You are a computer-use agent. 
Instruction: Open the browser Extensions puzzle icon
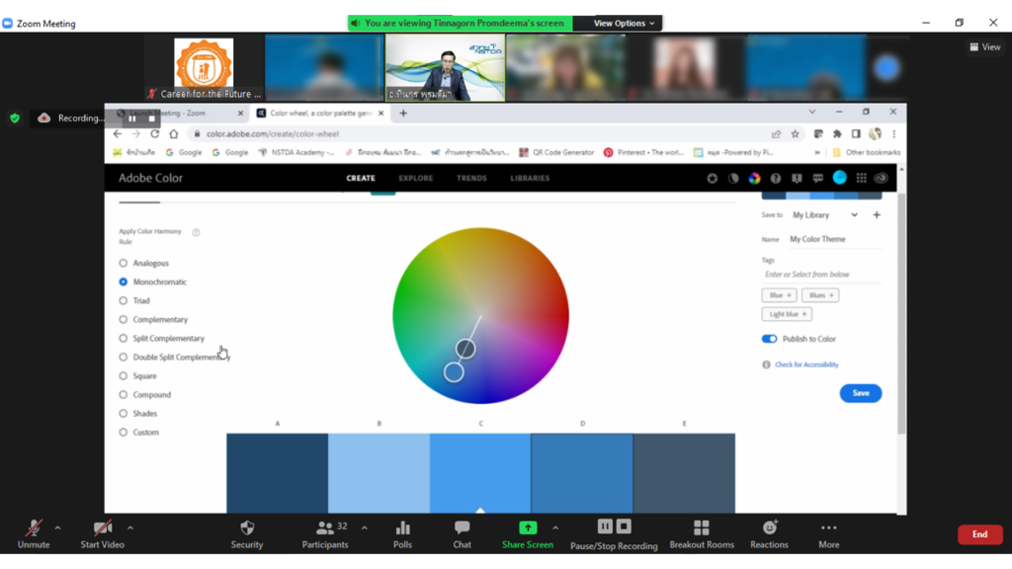[x=837, y=134]
